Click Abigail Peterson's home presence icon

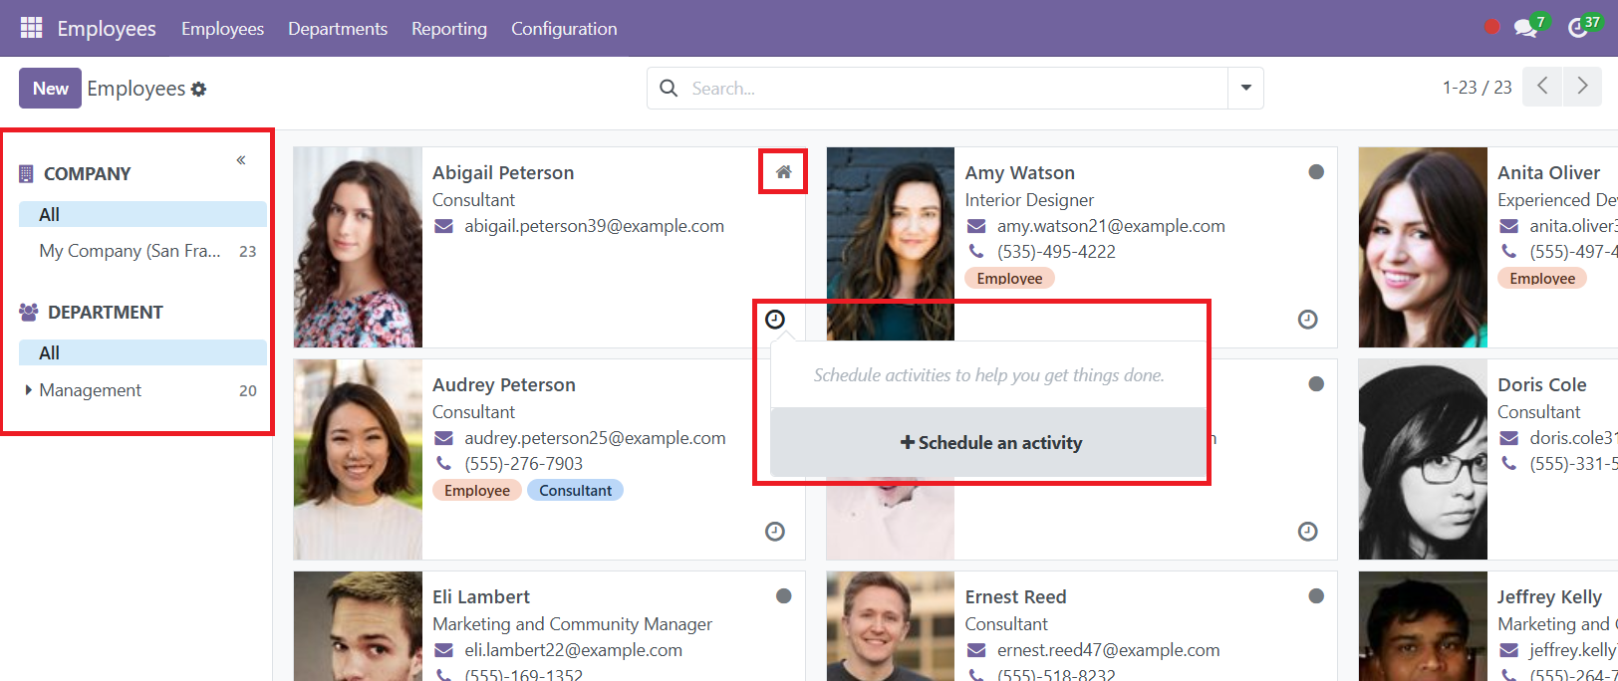point(783,172)
